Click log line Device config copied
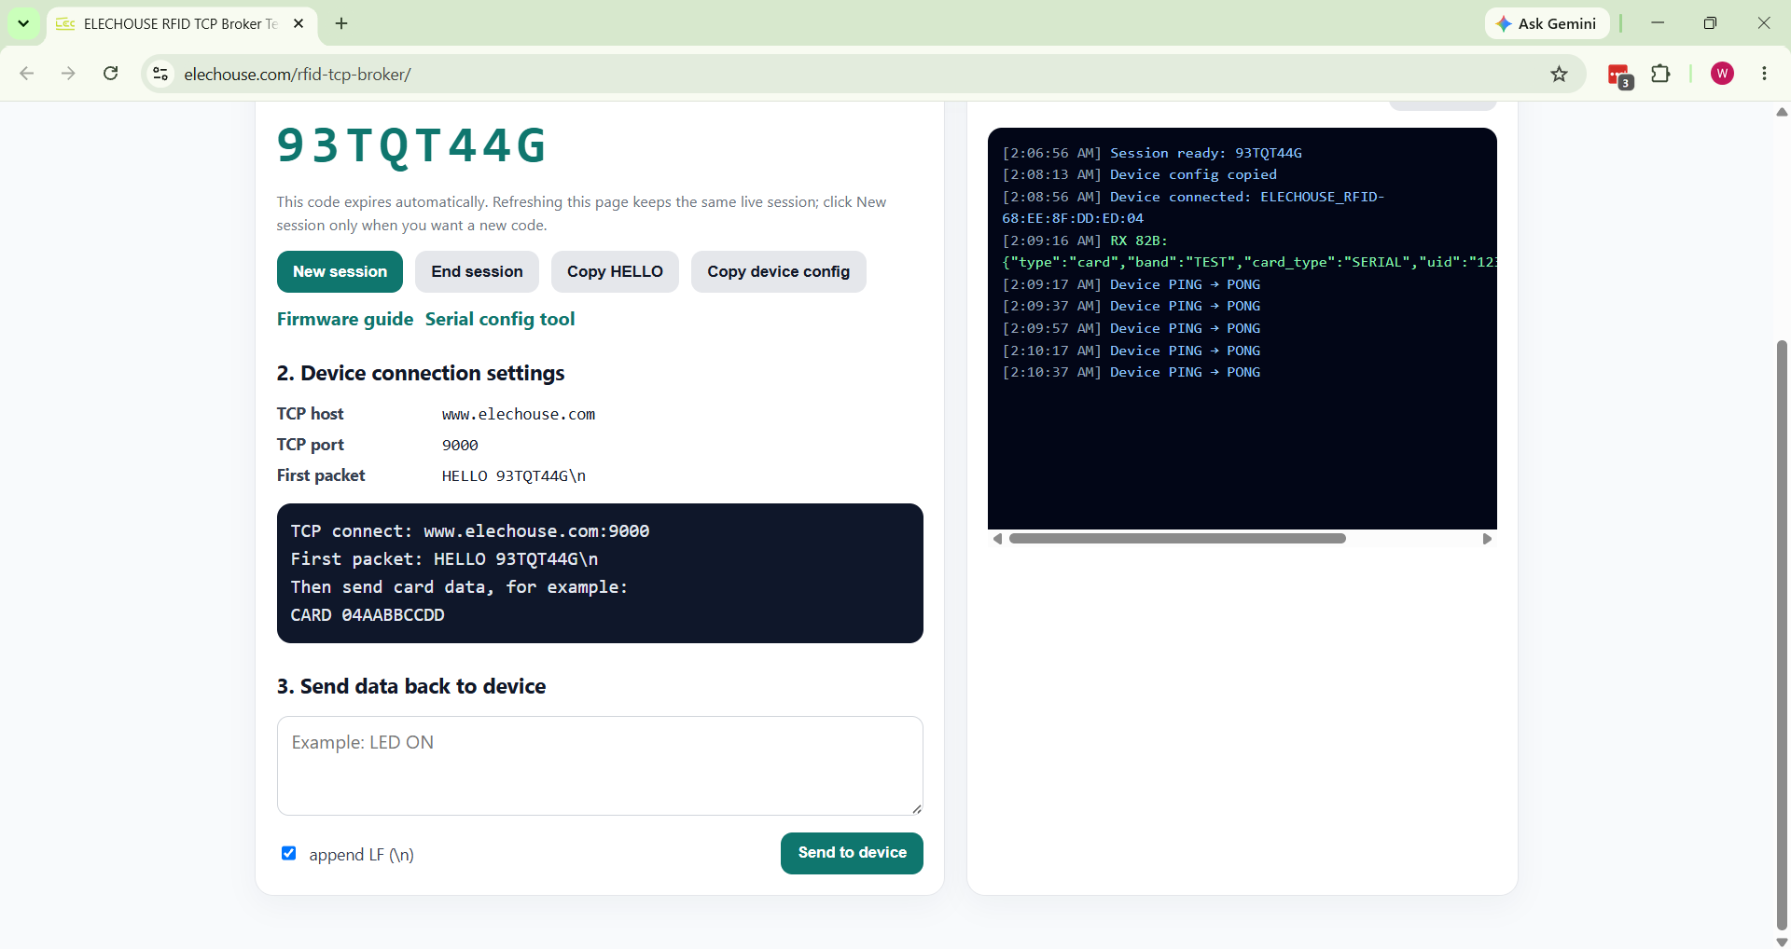The height and width of the screenshot is (949, 1791). (1140, 174)
